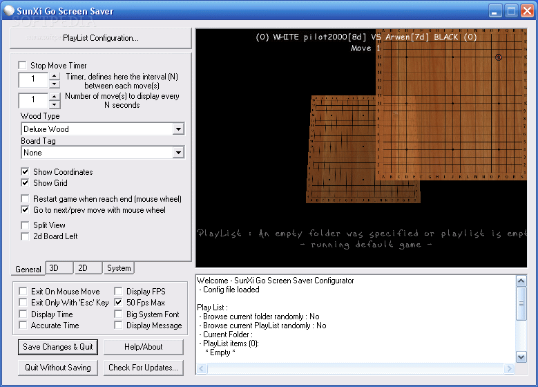Enable Exit On Mouse Move
Image resolution: width=538 pixels, height=387 pixels.
(23, 291)
